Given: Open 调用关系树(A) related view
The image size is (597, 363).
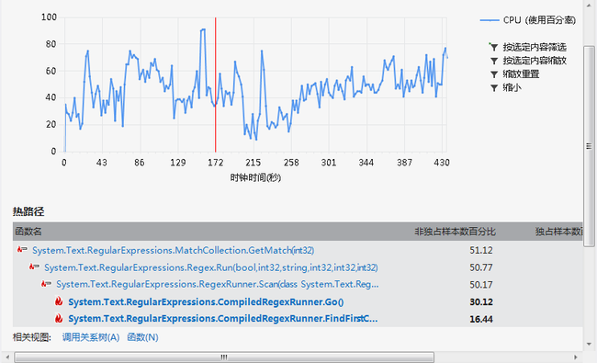Looking at the screenshot, I should (x=91, y=337).
